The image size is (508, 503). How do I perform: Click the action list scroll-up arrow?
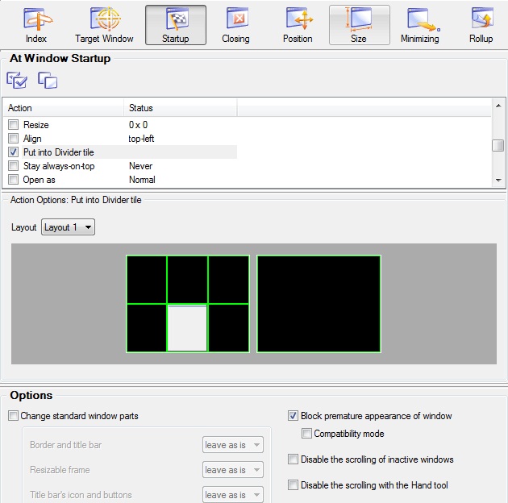(498, 106)
